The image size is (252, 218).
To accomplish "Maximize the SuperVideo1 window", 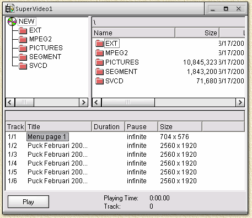I will [x=226, y=9].
